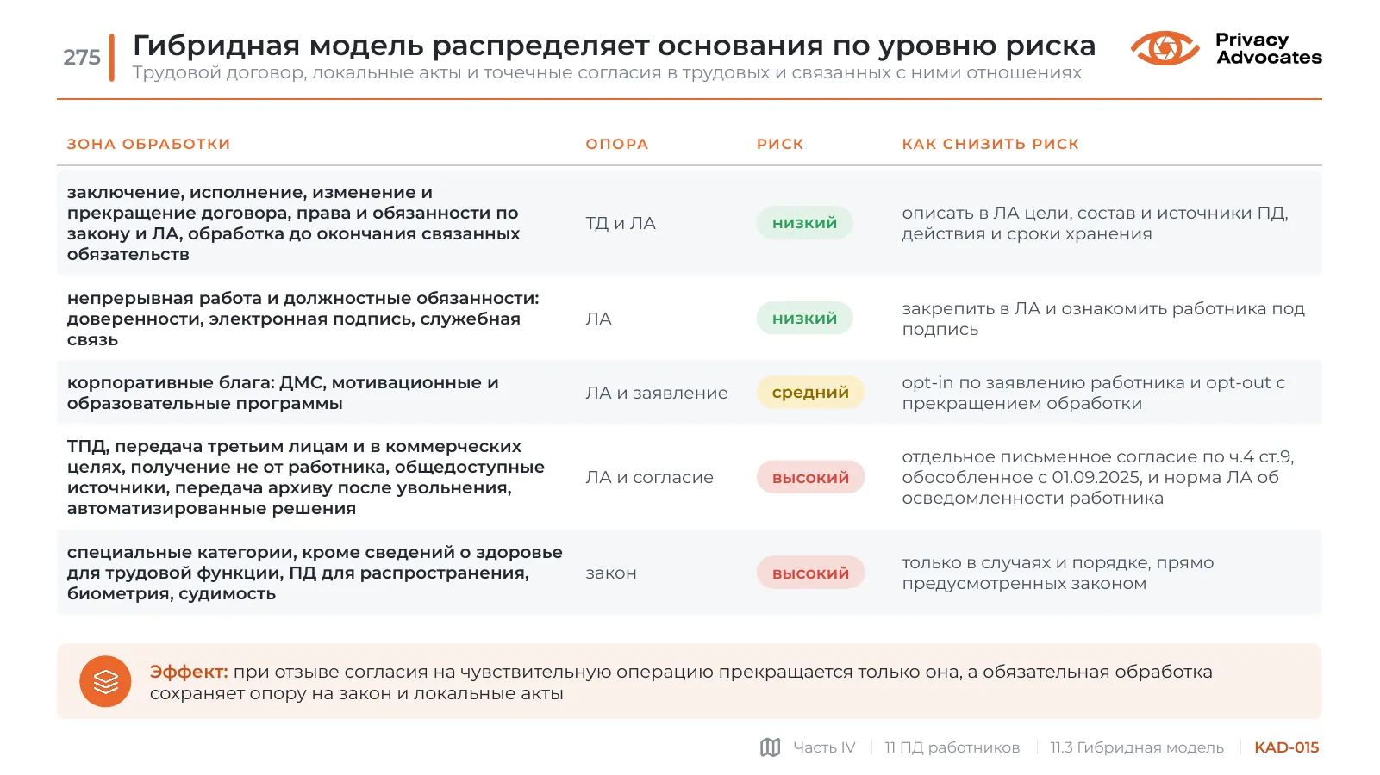Viewport: 1380px width, 775px height.
Task: Click the KAD-015 code in footer
Action: tap(1286, 747)
